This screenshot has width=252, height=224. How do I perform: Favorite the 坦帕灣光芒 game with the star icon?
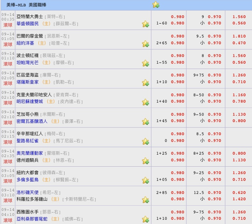(146, 63)
